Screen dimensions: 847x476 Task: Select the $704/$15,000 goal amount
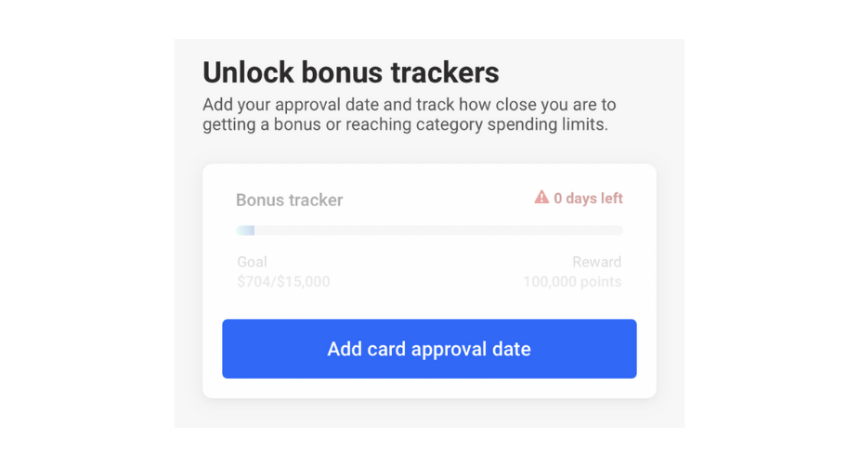pos(283,281)
